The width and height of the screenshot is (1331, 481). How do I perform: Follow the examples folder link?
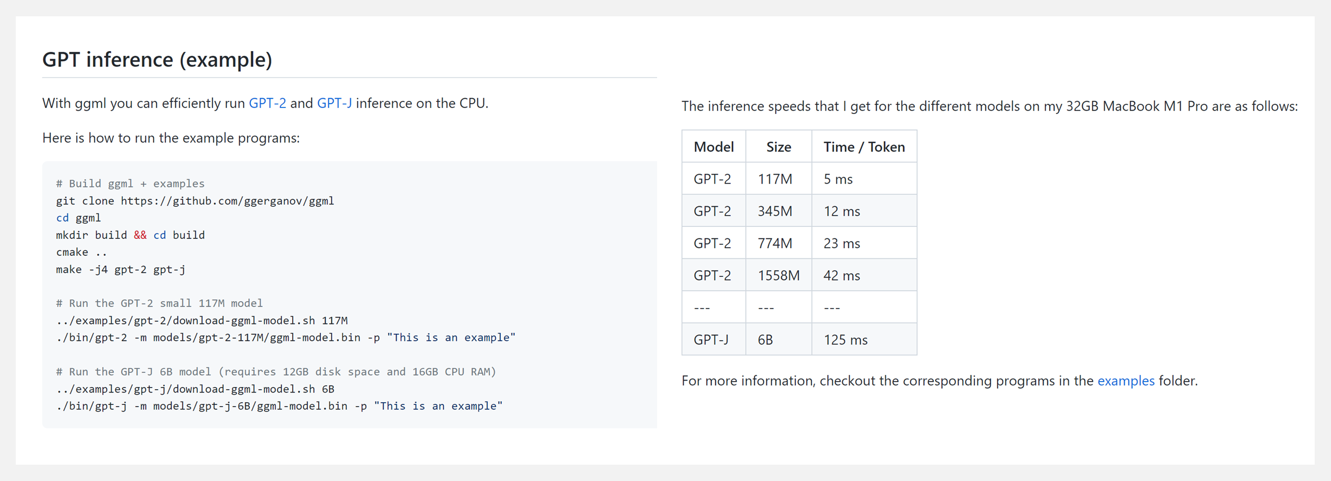[x=1126, y=381]
